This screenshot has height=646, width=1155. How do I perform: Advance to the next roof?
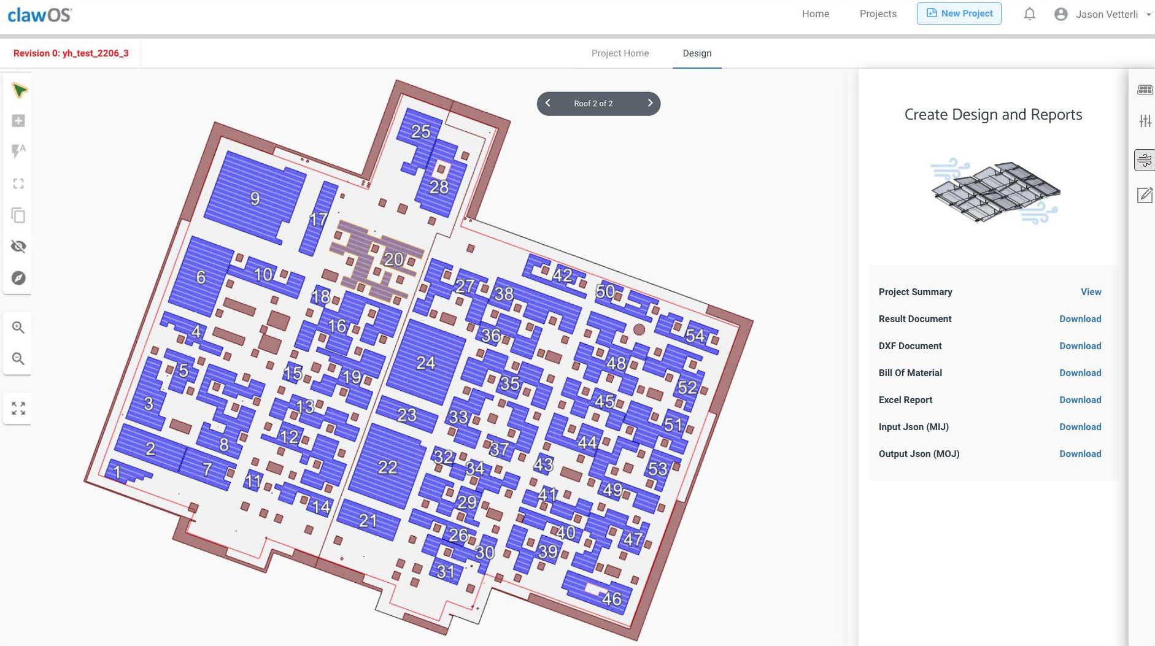pyautogui.click(x=650, y=103)
